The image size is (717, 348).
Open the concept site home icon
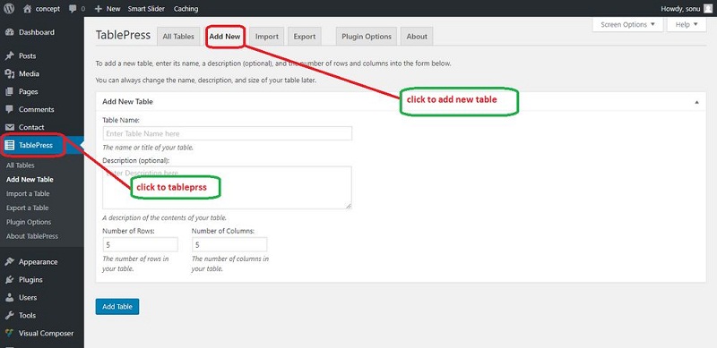[28, 8]
